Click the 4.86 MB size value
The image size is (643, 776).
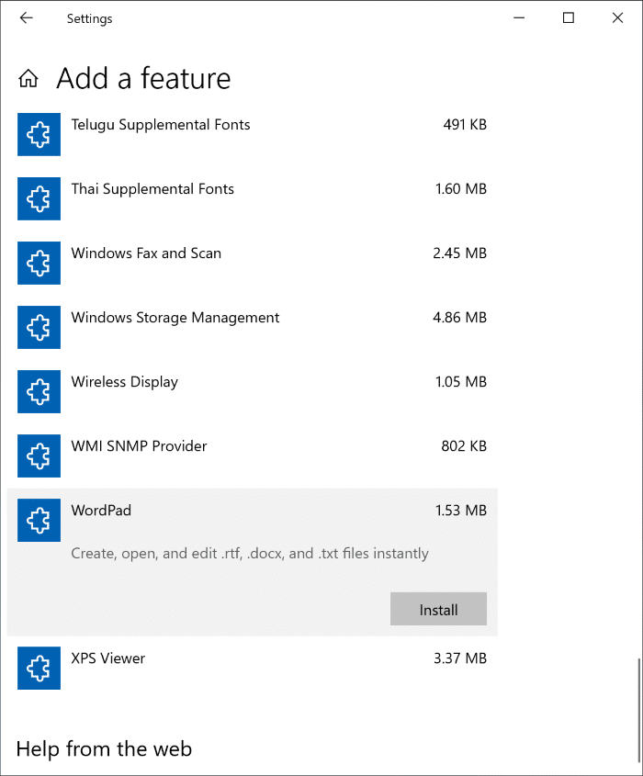pyautogui.click(x=460, y=317)
